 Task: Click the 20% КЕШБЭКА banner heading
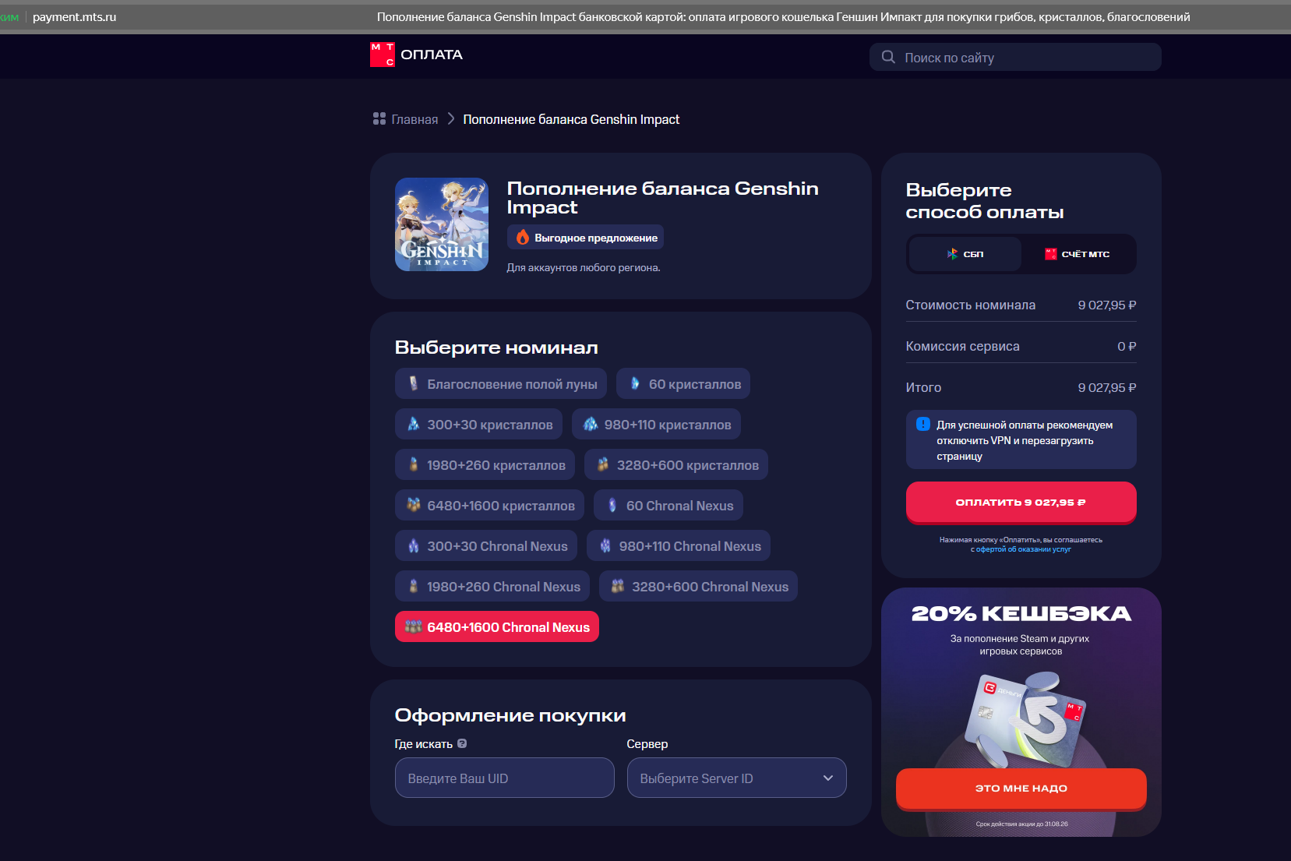(x=1021, y=614)
